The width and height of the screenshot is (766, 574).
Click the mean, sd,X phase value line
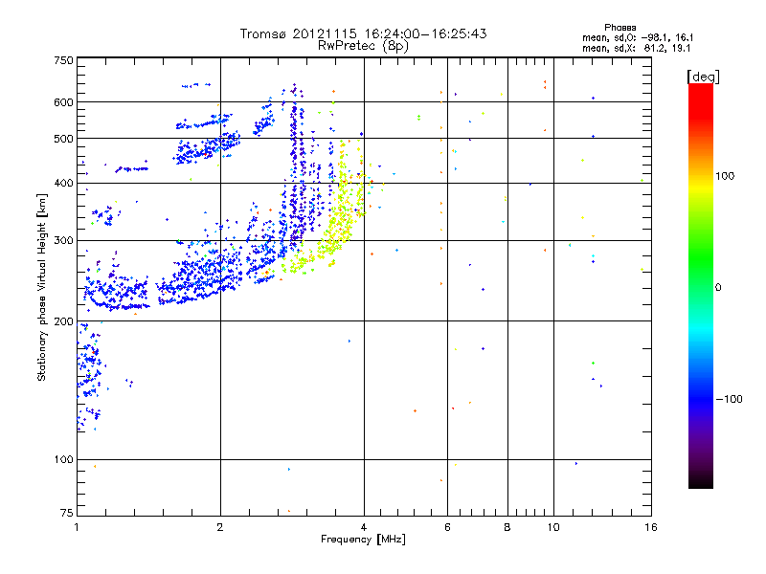point(636,48)
